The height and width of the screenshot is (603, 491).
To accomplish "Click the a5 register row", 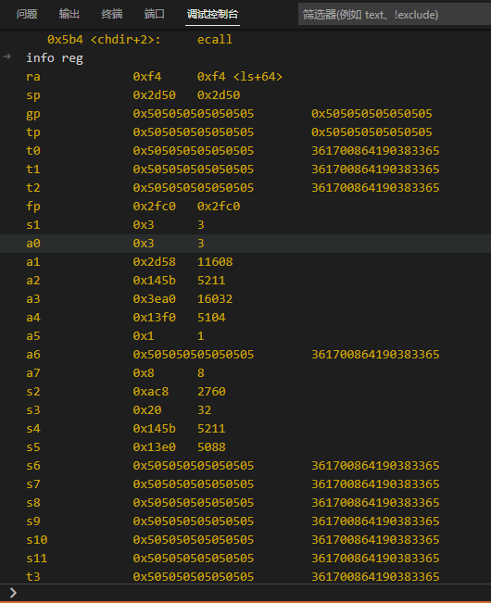I will [x=245, y=335].
